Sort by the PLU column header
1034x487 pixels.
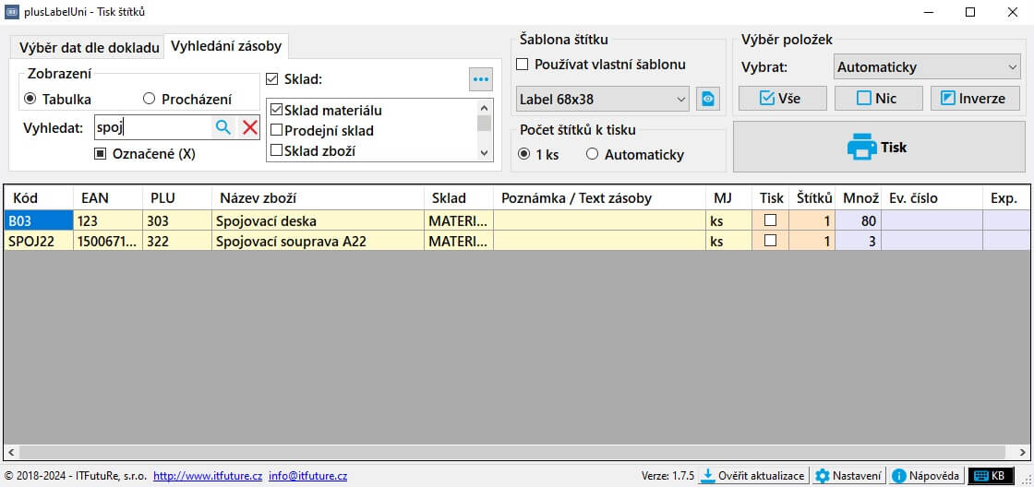pos(177,198)
